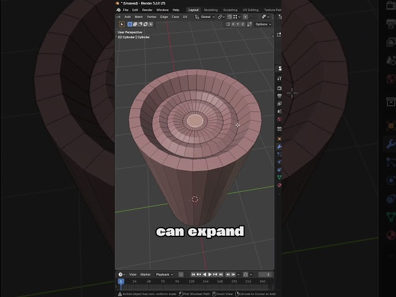Open the Scene properties tab icon

279,111
